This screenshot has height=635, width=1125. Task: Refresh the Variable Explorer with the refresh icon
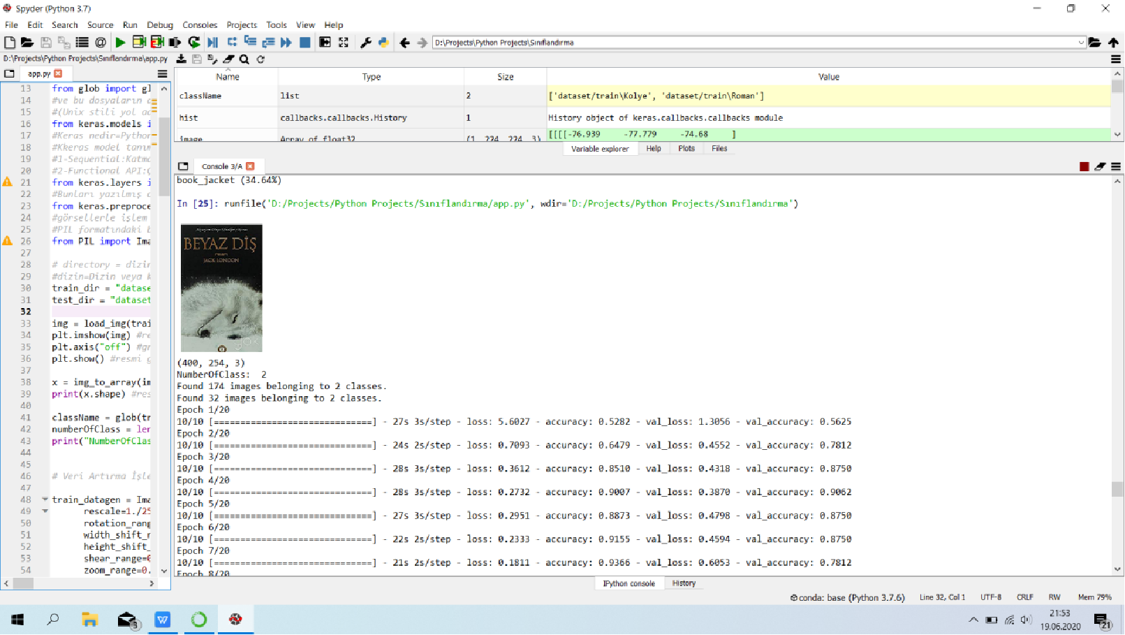tap(259, 59)
